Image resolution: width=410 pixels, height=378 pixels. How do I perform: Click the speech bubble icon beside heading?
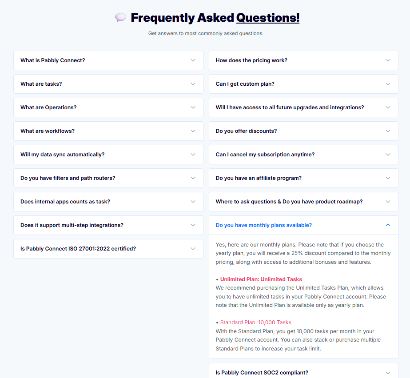pos(120,17)
